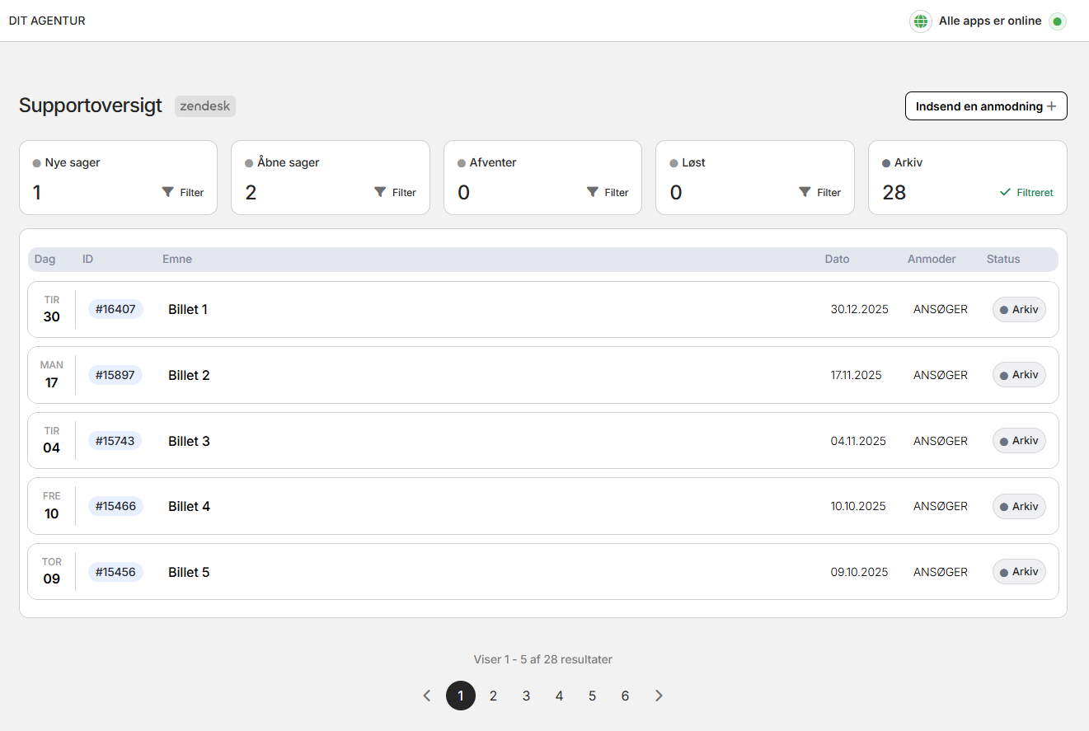Click the funnel filter icon for Åbne sager
The image size is (1089, 731).
pyautogui.click(x=380, y=192)
